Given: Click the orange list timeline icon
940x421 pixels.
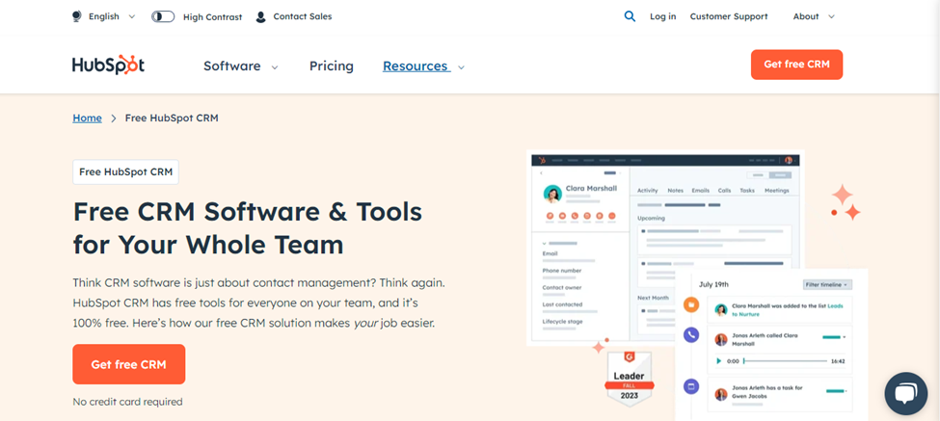Looking at the screenshot, I should pos(691,304).
